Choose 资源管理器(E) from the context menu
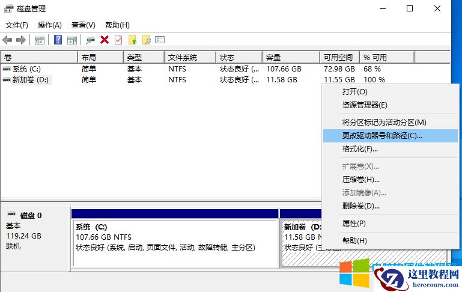Viewport: 462px width, 292px height. pyautogui.click(x=391, y=105)
